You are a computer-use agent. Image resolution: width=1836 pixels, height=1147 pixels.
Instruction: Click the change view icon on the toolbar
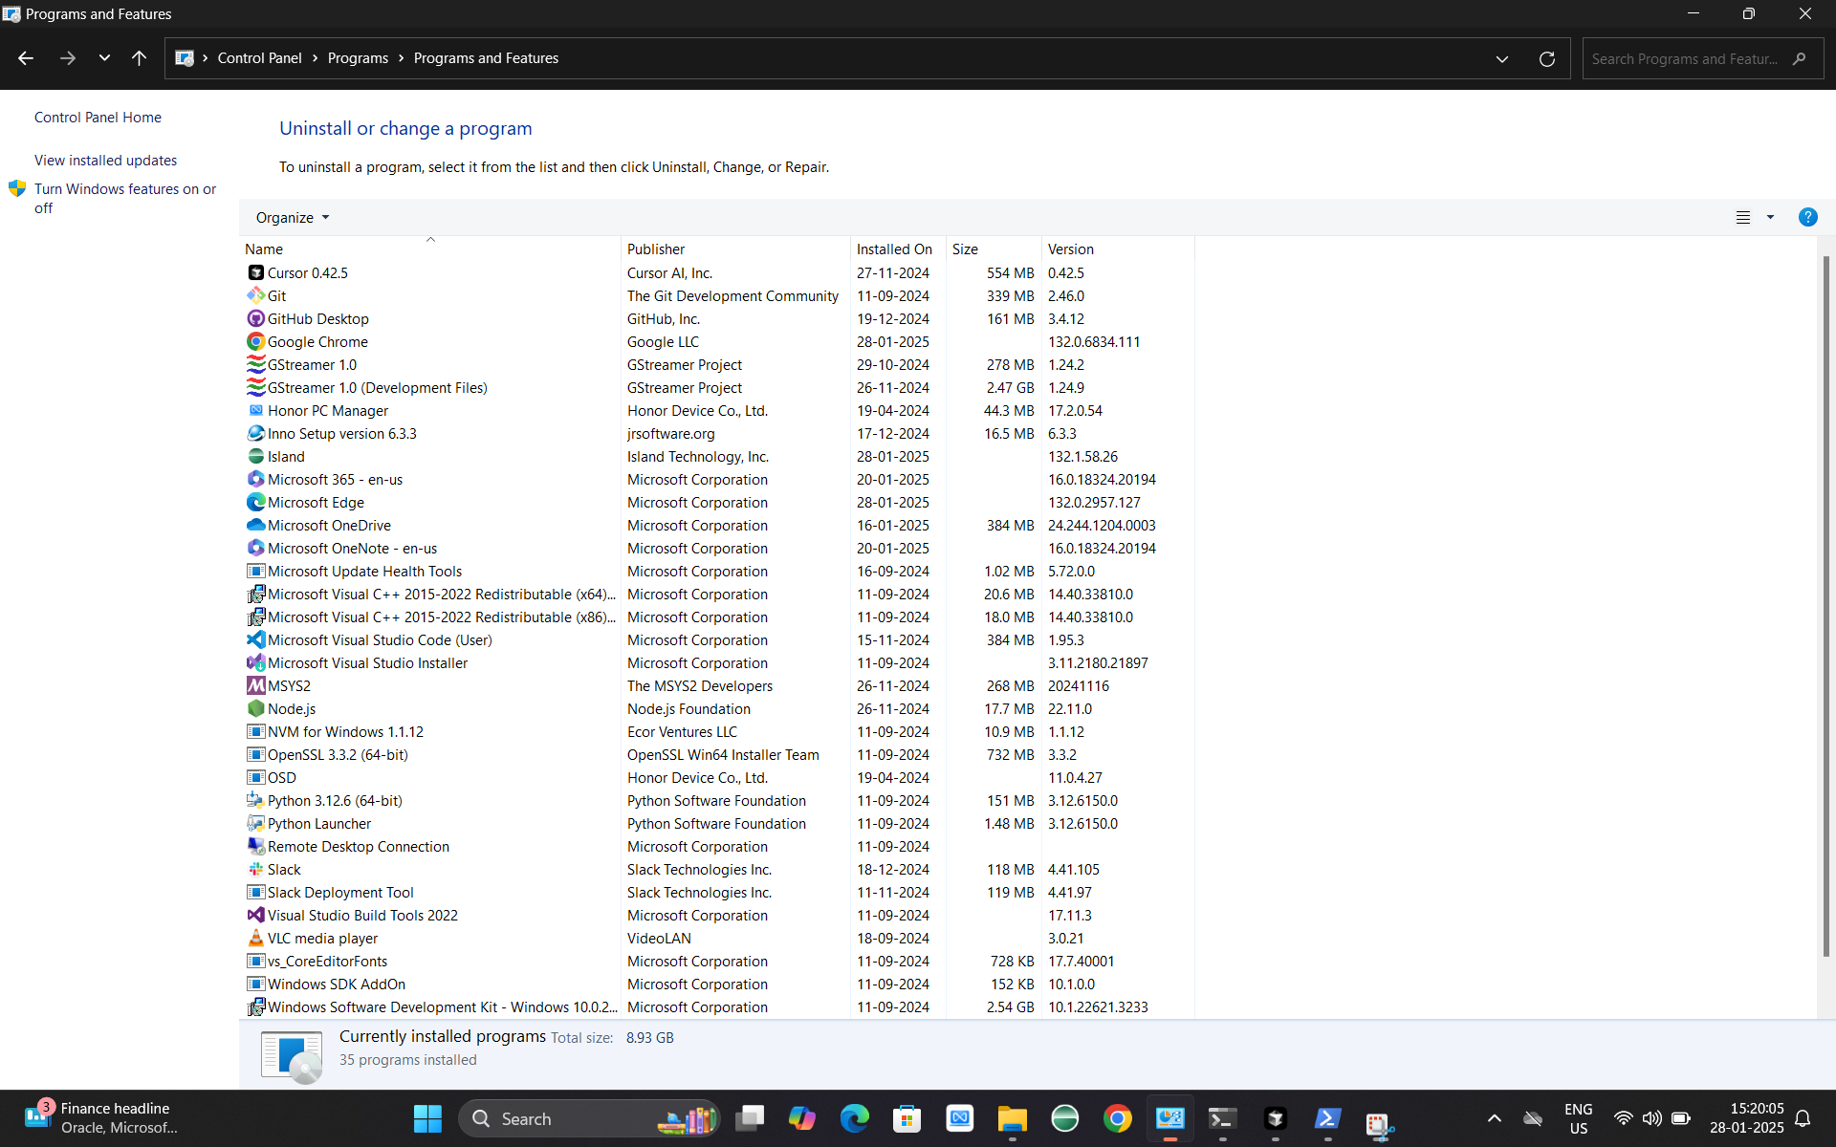pos(1744,217)
